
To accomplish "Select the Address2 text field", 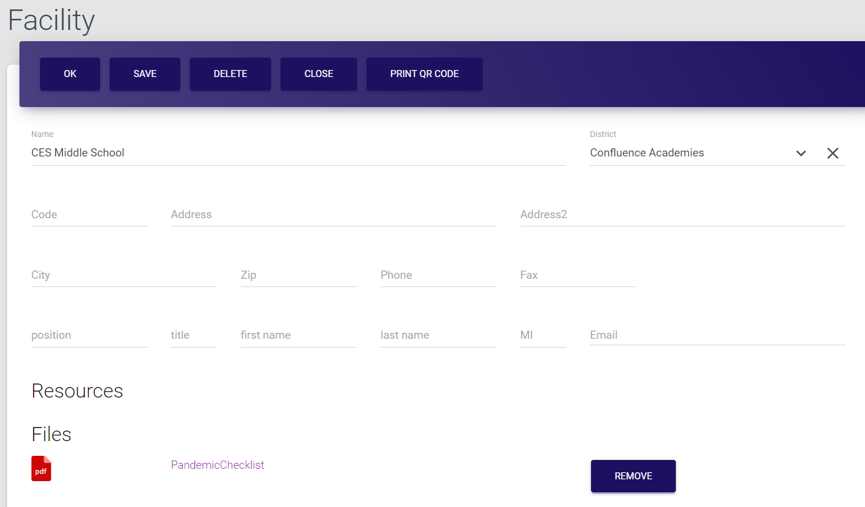I will pyautogui.click(x=682, y=215).
